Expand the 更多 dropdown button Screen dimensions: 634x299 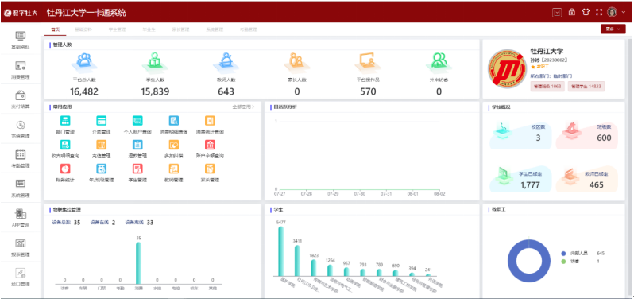point(613,29)
